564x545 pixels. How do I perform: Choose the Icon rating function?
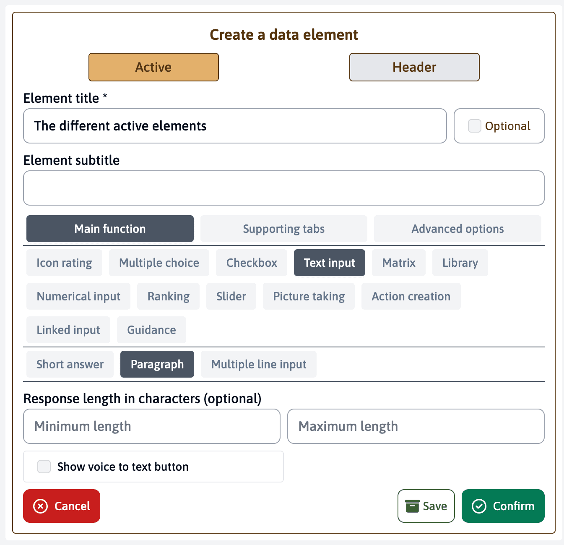[x=64, y=263]
